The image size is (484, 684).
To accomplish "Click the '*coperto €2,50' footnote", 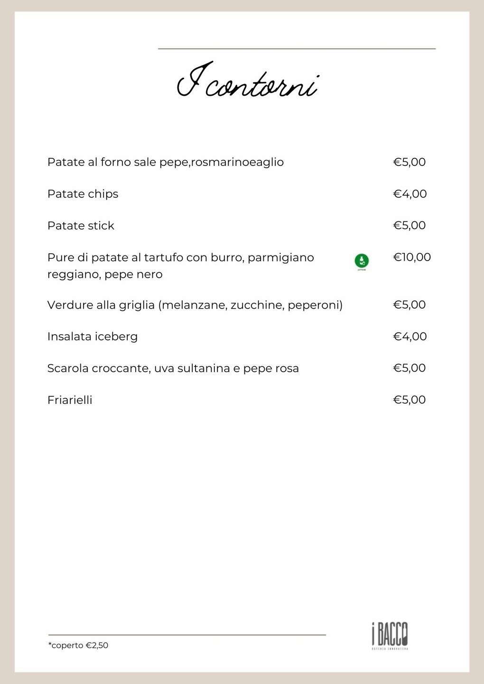I will [x=78, y=645].
